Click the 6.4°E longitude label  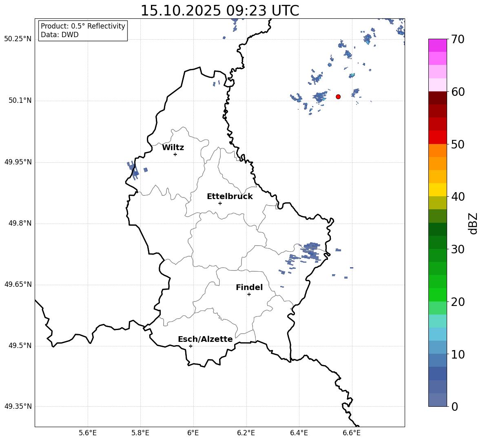click(299, 433)
